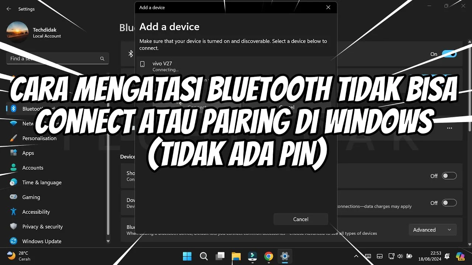The image size is (472, 265).
Task: Open taskbar Search magnifier
Action: (204, 256)
